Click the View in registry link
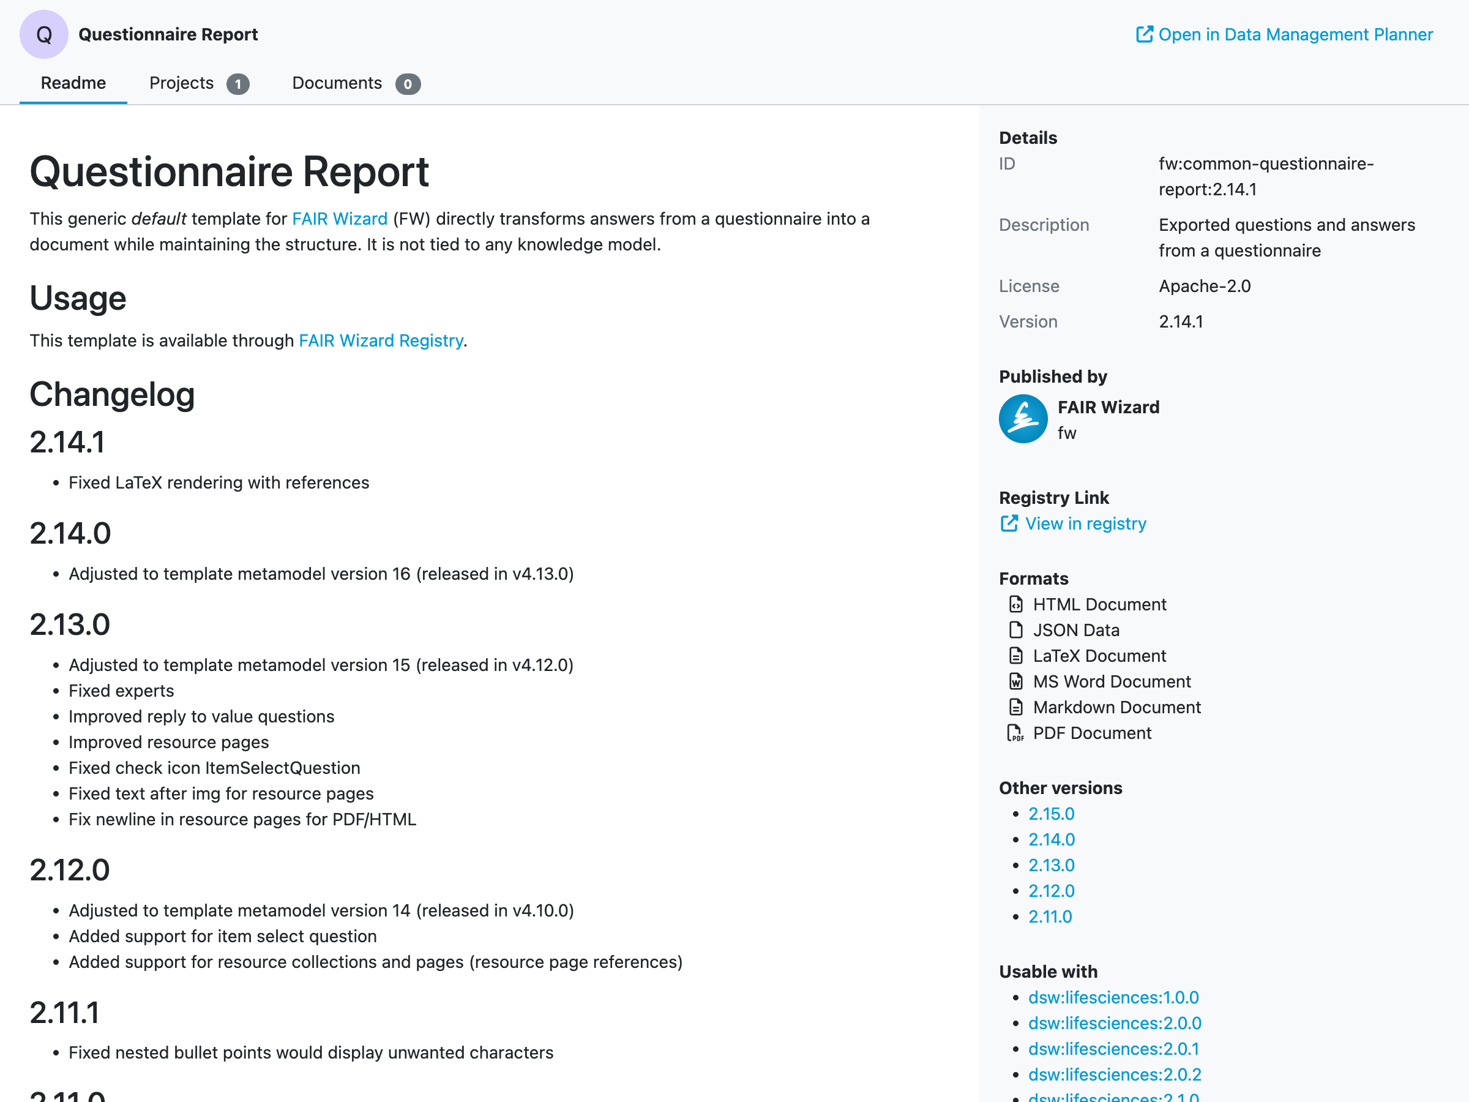Screen dimensions: 1469x1102 1073,524
